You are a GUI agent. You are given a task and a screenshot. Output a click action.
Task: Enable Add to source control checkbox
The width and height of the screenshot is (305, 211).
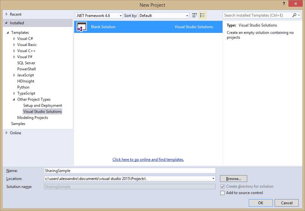[x=222, y=193]
